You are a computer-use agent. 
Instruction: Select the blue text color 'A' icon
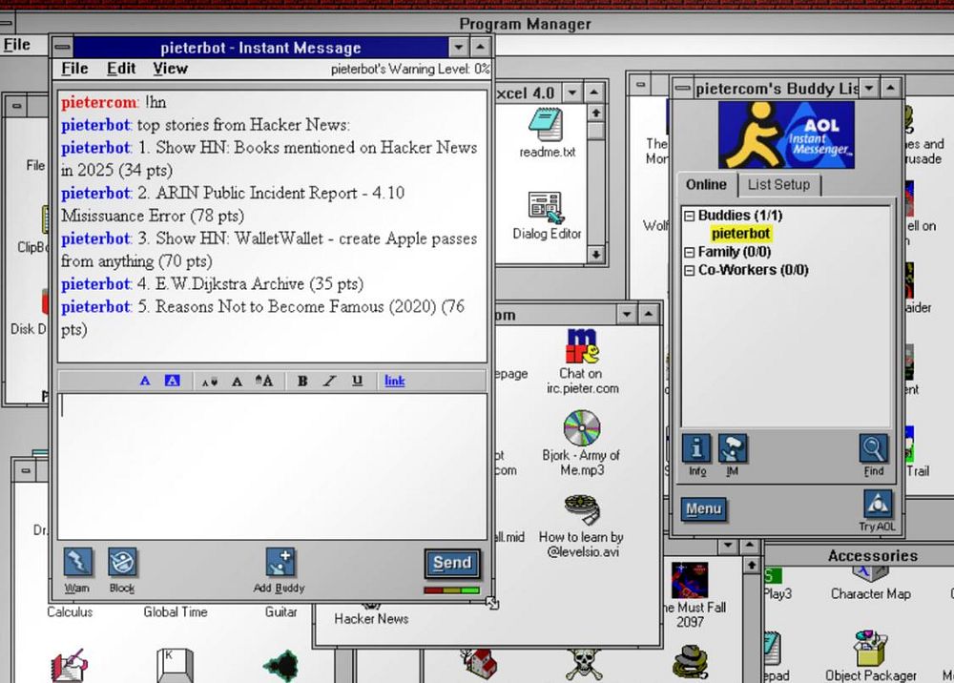145,381
